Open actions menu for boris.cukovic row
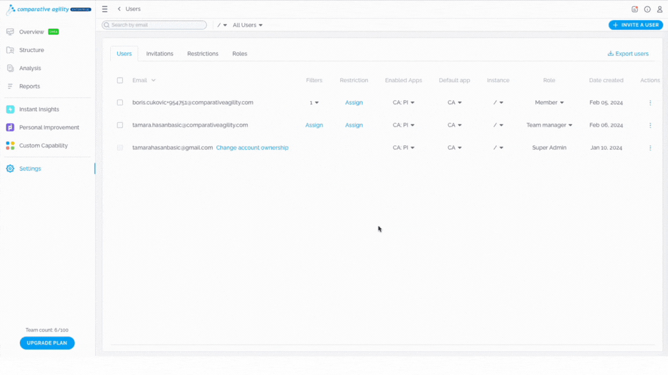 point(650,102)
